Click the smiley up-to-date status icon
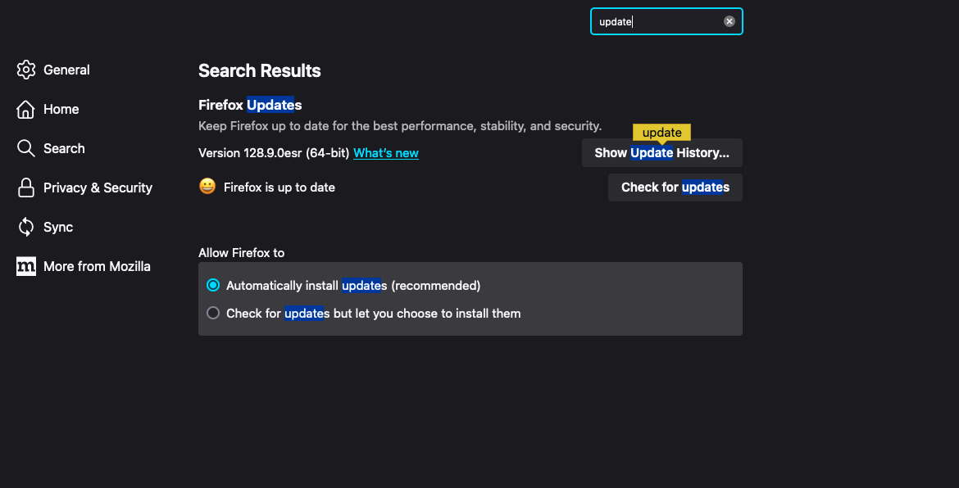The height and width of the screenshot is (488, 959). pyautogui.click(x=207, y=187)
